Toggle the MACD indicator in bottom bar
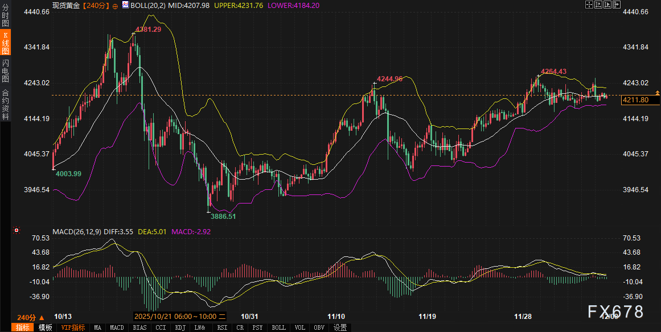Image resolution: width=661 pixels, height=332 pixels. (x=117, y=327)
